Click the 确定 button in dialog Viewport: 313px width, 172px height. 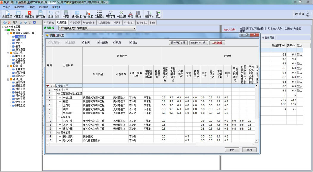tap(232, 150)
